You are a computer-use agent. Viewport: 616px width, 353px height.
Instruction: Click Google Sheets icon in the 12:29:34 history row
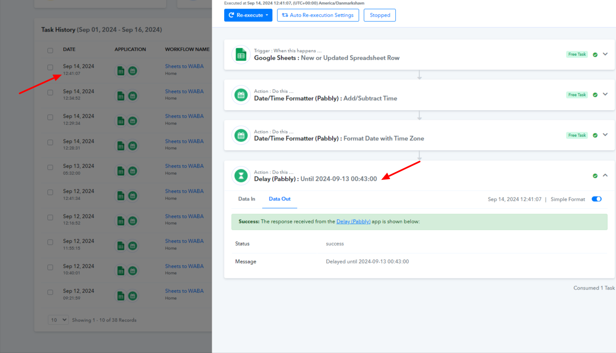(121, 121)
